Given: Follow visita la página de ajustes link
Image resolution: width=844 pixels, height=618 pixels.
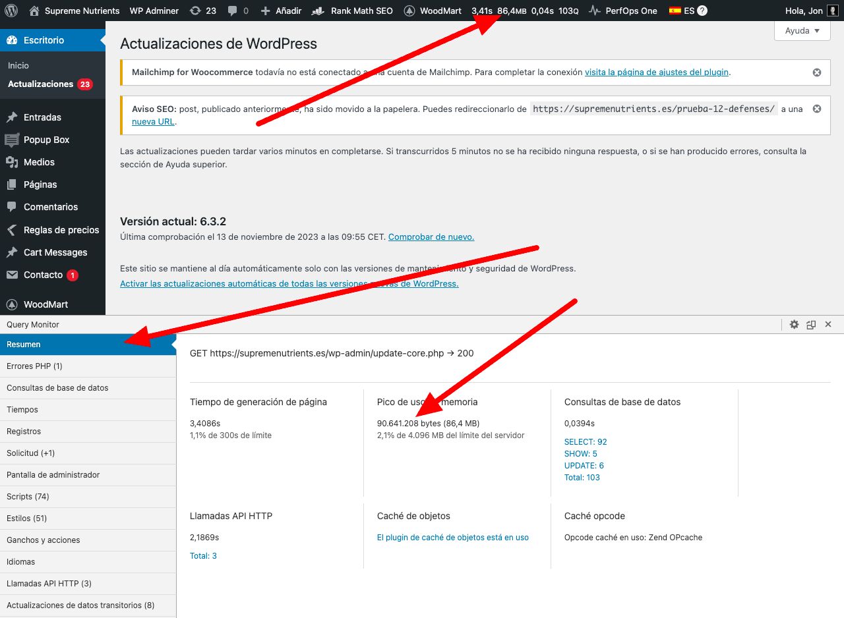Looking at the screenshot, I should 657,72.
